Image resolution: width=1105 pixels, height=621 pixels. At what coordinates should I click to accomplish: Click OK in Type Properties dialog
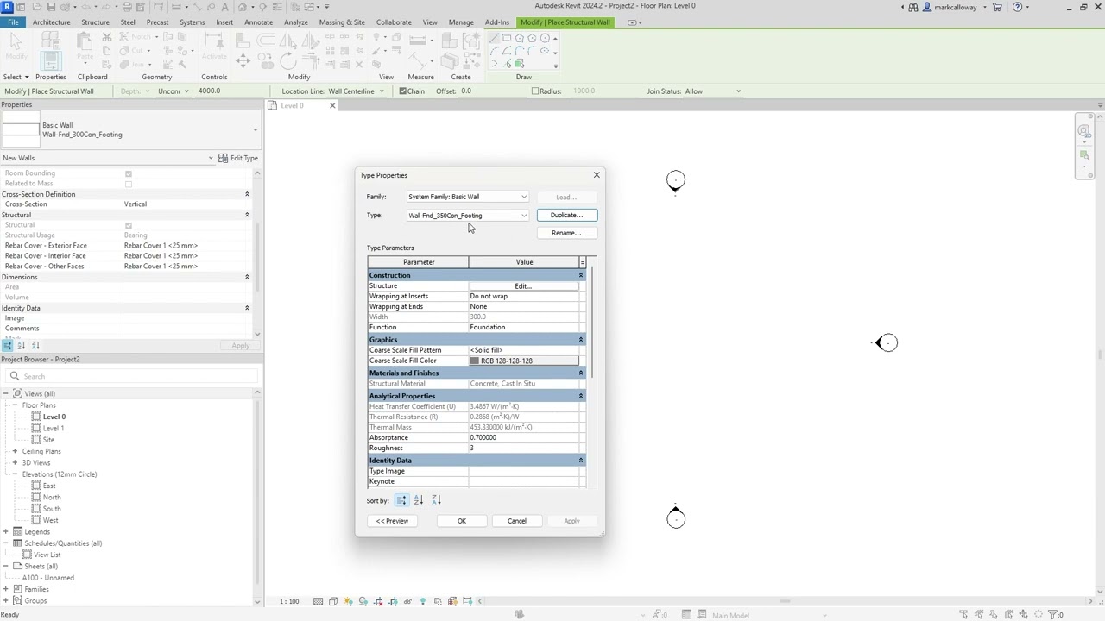(462, 521)
